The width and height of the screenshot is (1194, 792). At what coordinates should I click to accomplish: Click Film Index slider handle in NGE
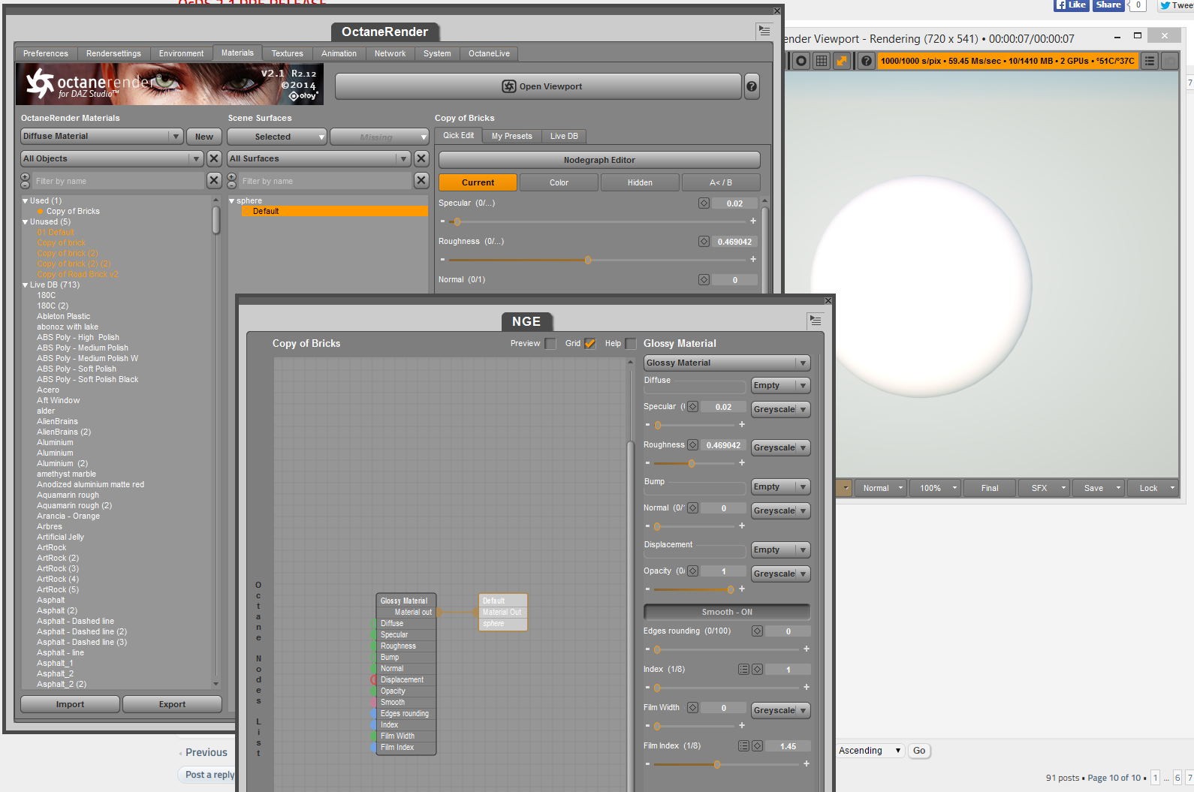[x=717, y=764]
